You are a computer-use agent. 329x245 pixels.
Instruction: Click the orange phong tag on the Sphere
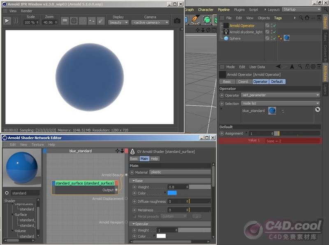click(280, 38)
